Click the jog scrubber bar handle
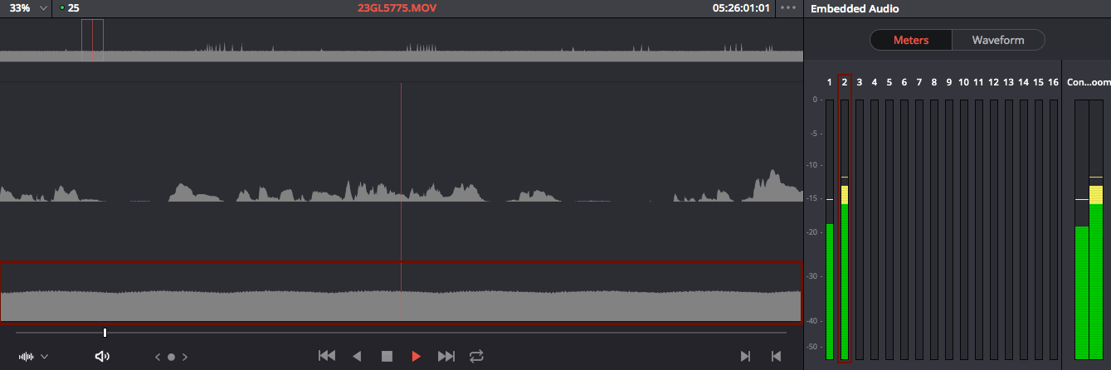The height and width of the screenshot is (370, 1111). click(x=105, y=333)
